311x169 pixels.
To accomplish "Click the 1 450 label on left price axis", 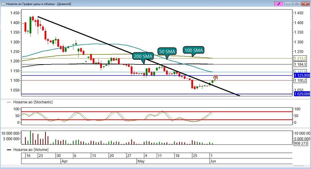I will 15,13.
